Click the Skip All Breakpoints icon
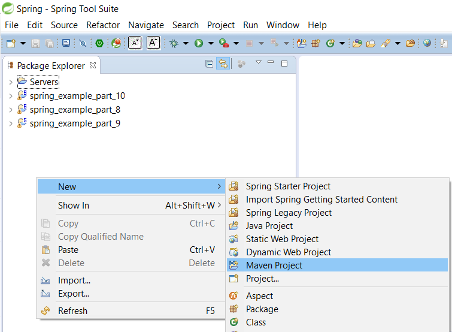 click(83, 44)
